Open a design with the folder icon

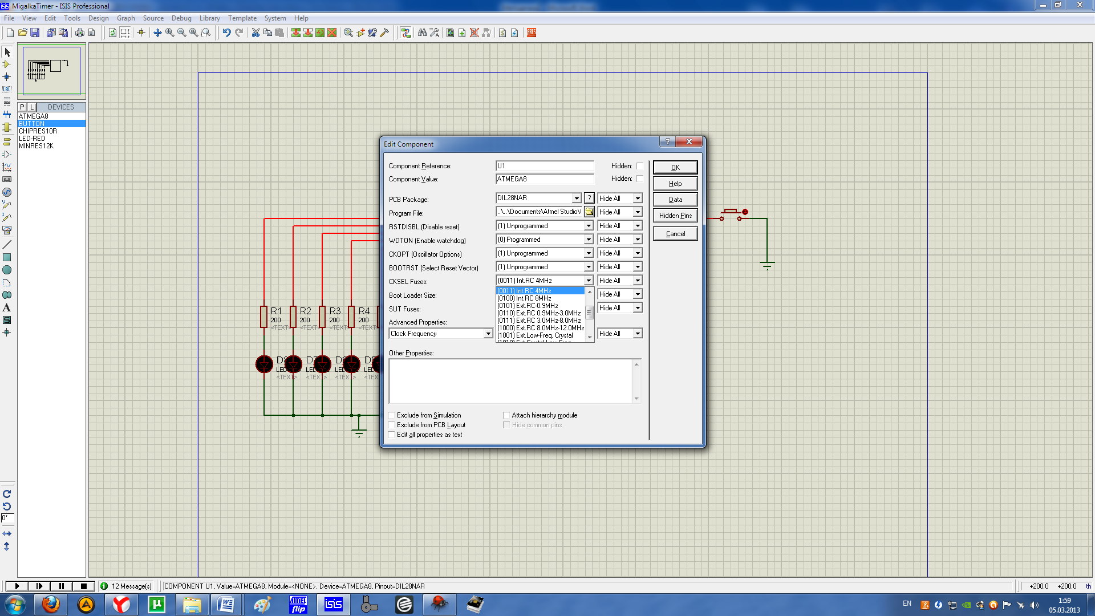(22, 33)
